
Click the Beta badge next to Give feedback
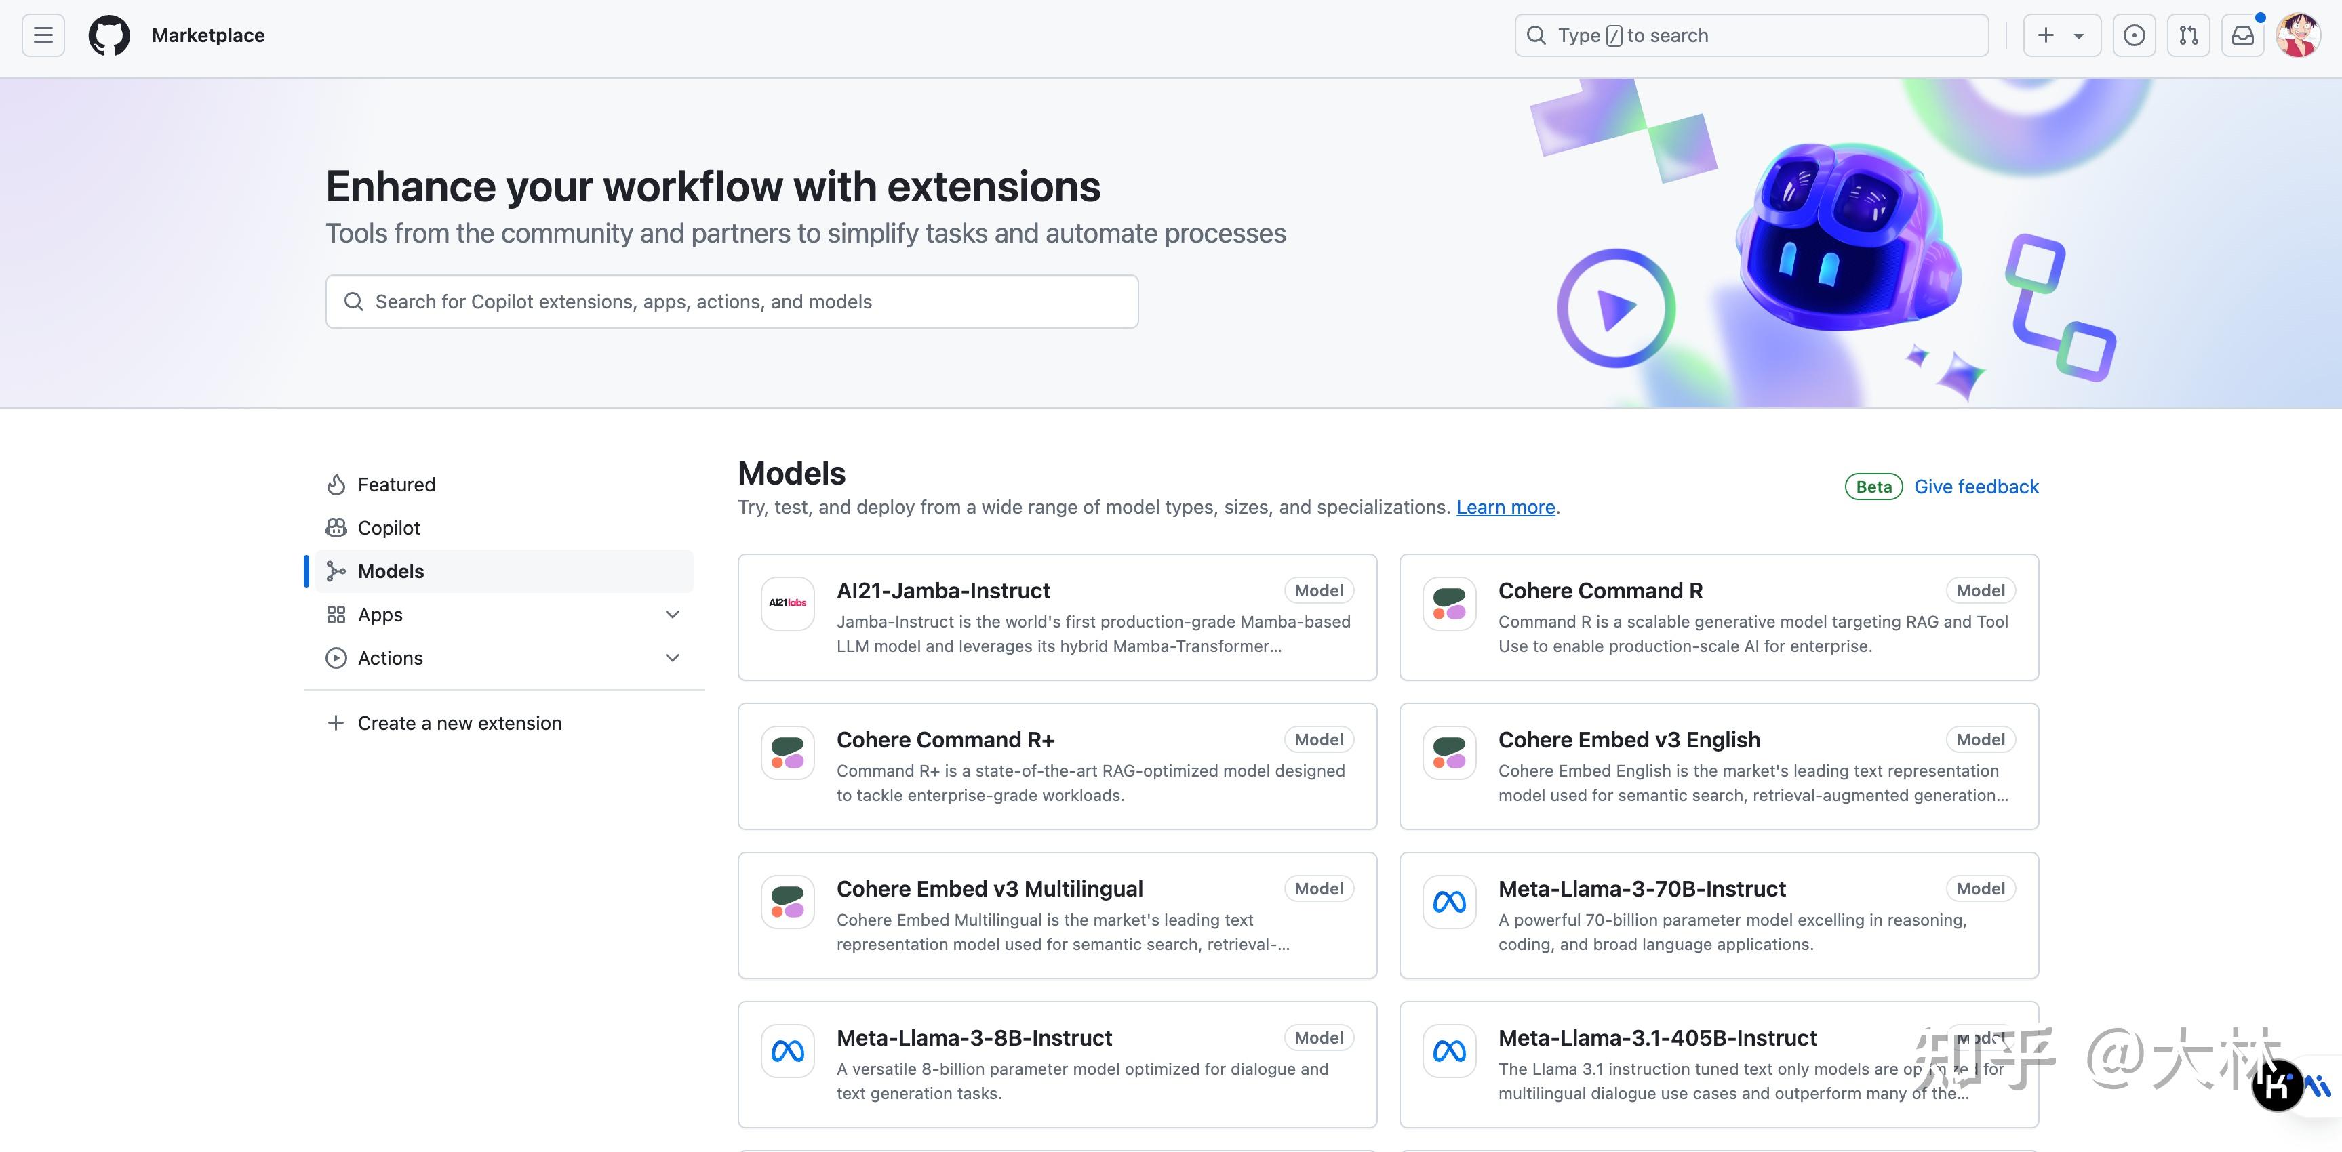(1873, 486)
